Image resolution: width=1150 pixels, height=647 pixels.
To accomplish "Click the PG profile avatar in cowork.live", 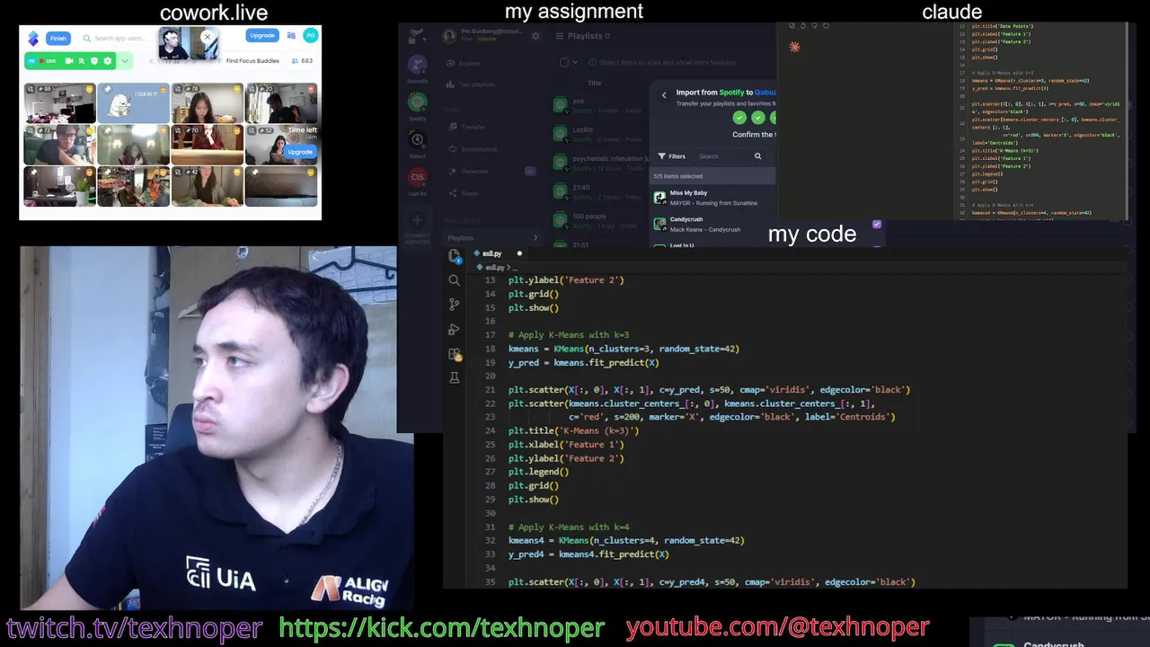I will [311, 36].
